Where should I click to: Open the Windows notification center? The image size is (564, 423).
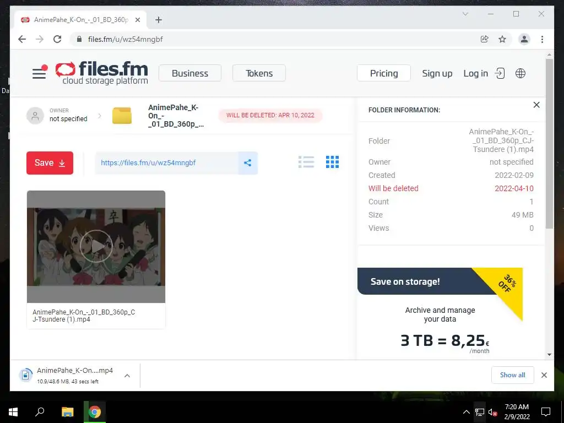[x=546, y=412]
